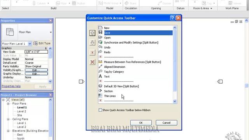Click the Circulation panel label

tap(131, 8)
